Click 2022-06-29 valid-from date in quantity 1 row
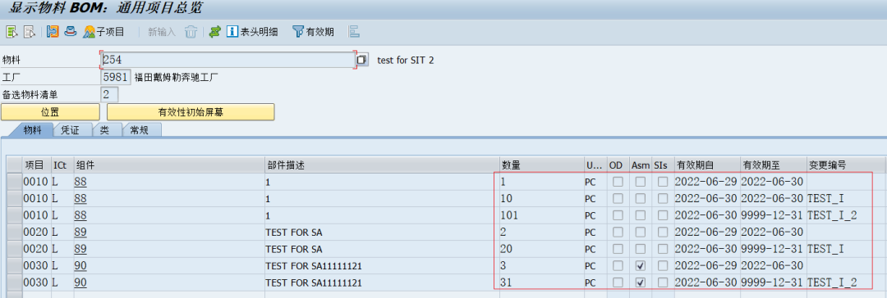 pyautogui.click(x=706, y=182)
